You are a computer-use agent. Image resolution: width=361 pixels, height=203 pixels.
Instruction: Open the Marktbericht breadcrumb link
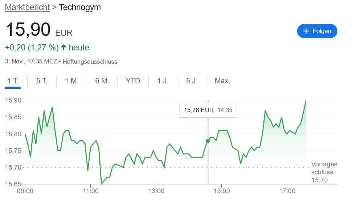[x=27, y=7]
